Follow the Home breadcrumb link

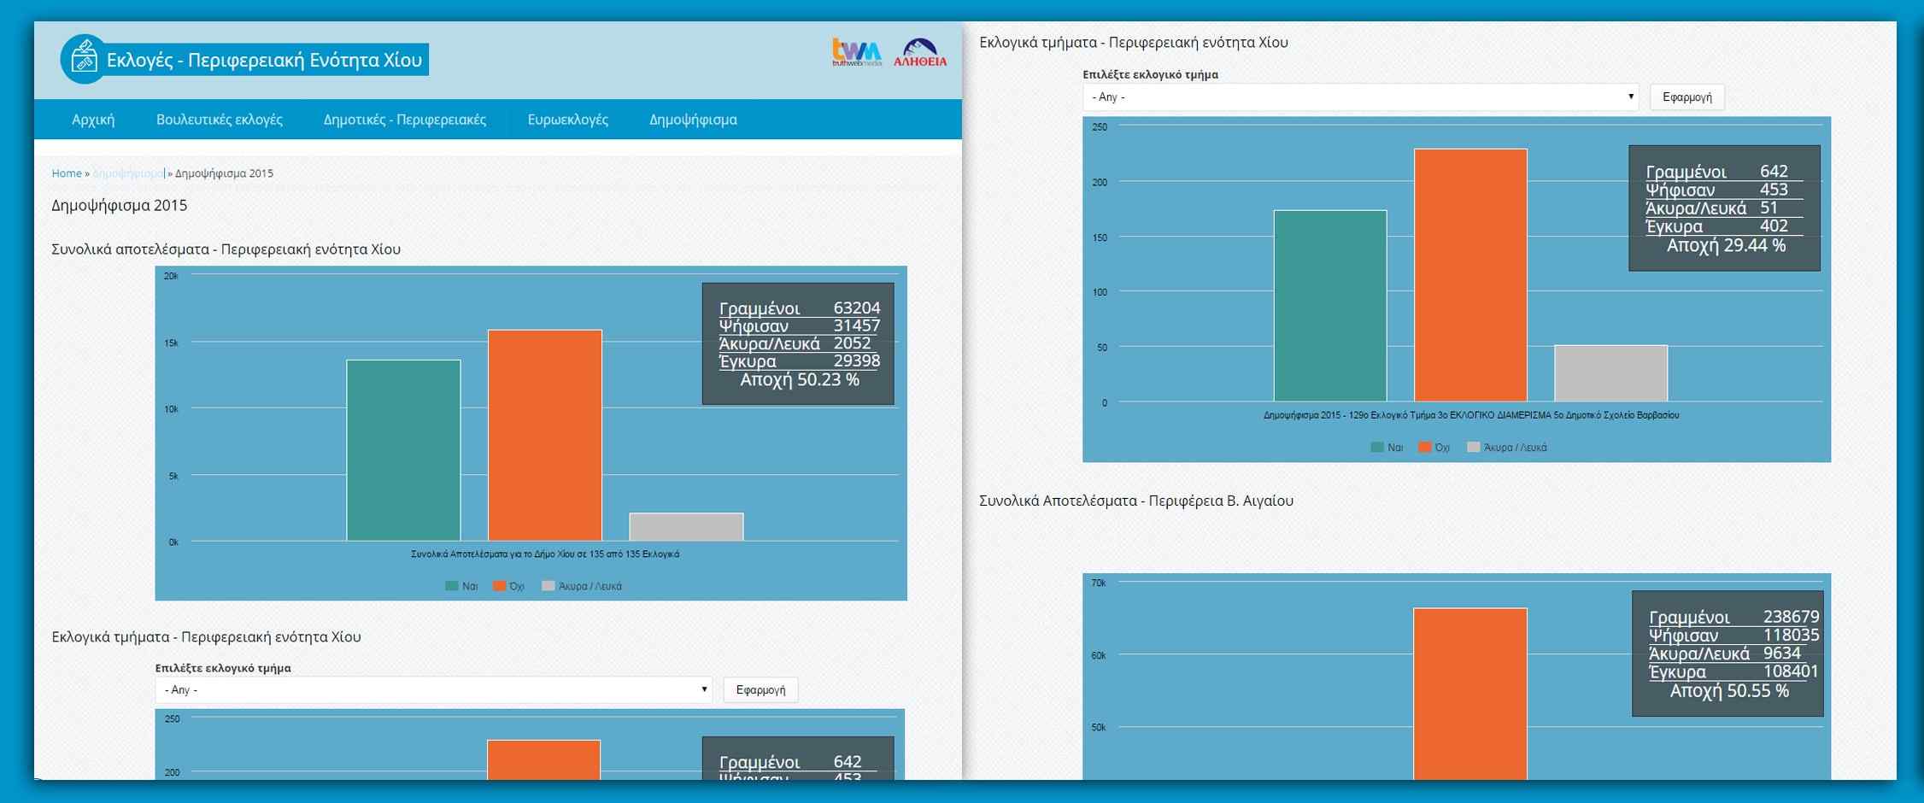[x=67, y=173]
